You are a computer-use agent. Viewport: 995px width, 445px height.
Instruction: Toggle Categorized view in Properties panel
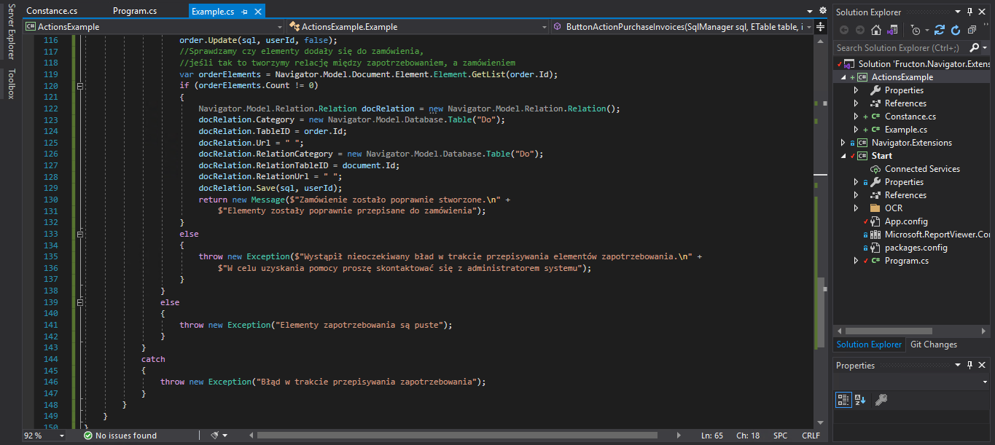coord(843,399)
